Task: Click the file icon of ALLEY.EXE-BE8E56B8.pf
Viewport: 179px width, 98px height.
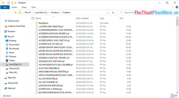Action: 37,68
